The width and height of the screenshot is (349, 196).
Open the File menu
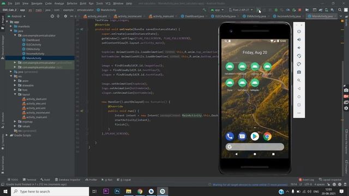click(10, 3)
